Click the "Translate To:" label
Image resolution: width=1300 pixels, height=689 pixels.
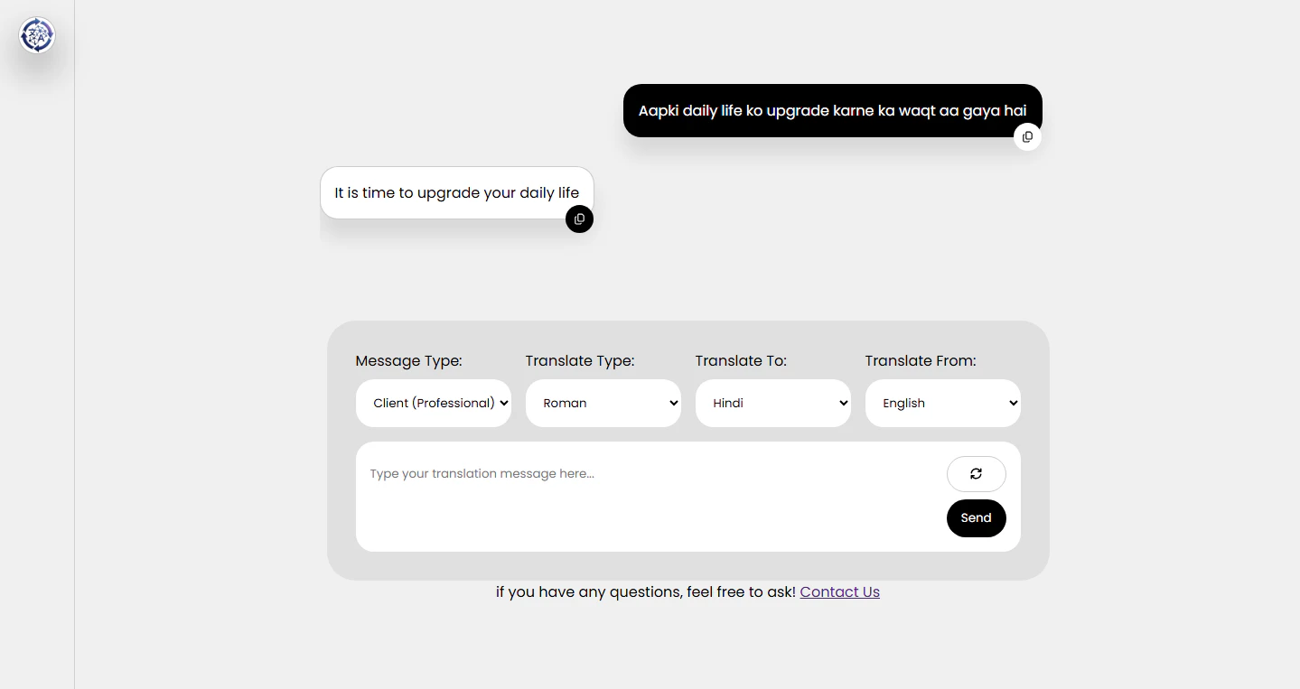click(741, 360)
